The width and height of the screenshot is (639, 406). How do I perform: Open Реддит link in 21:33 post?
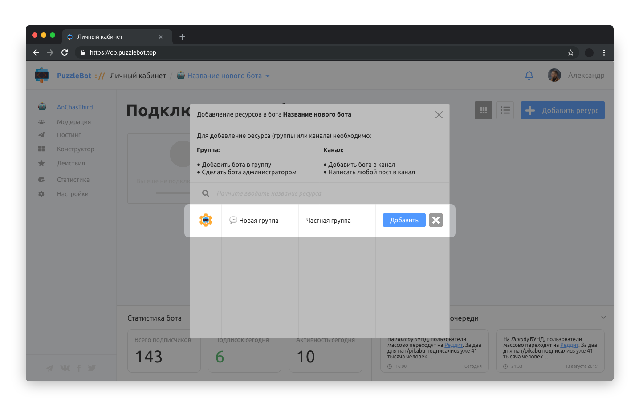click(x=569, y=345)
